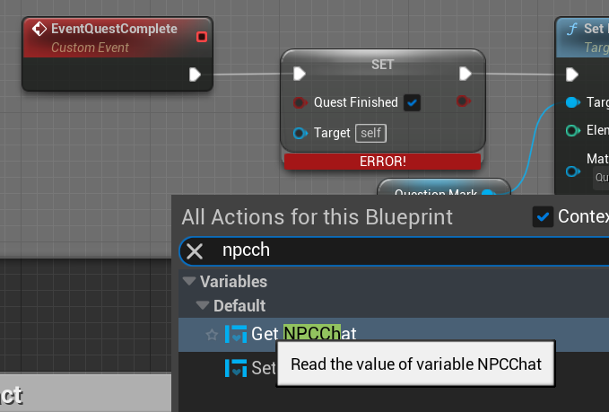Click the blue Target pin on function node
The image size is (609, 412).
[x=573, y=102]
